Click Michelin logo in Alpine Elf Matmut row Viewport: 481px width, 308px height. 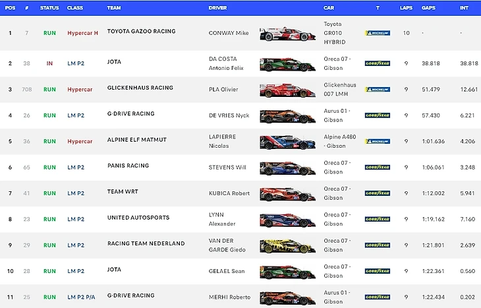tap(378, 141)
